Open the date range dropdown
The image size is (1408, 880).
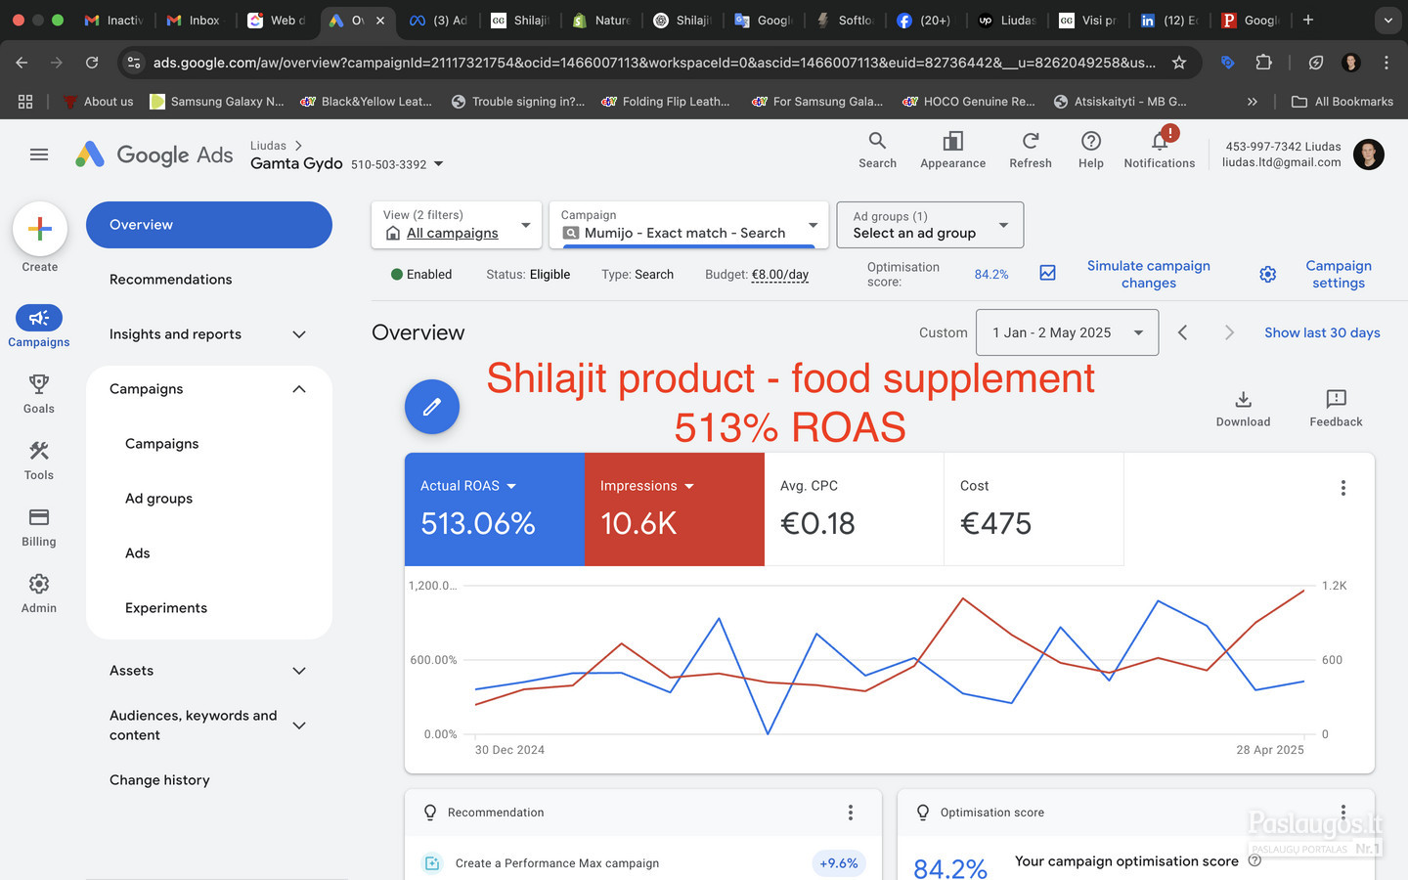1068,332
